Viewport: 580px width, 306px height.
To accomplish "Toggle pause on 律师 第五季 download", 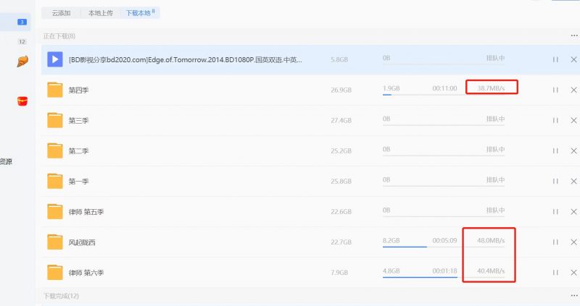I will pyautogui.click(x=555, y=211).
